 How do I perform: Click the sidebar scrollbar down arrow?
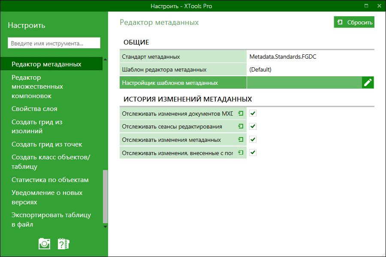click(x=105, y=227)
